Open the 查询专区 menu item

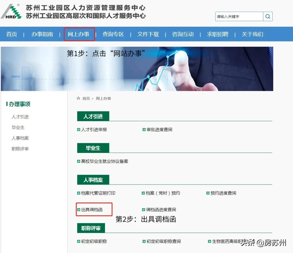pyautogui.click(x=113, y=34)
